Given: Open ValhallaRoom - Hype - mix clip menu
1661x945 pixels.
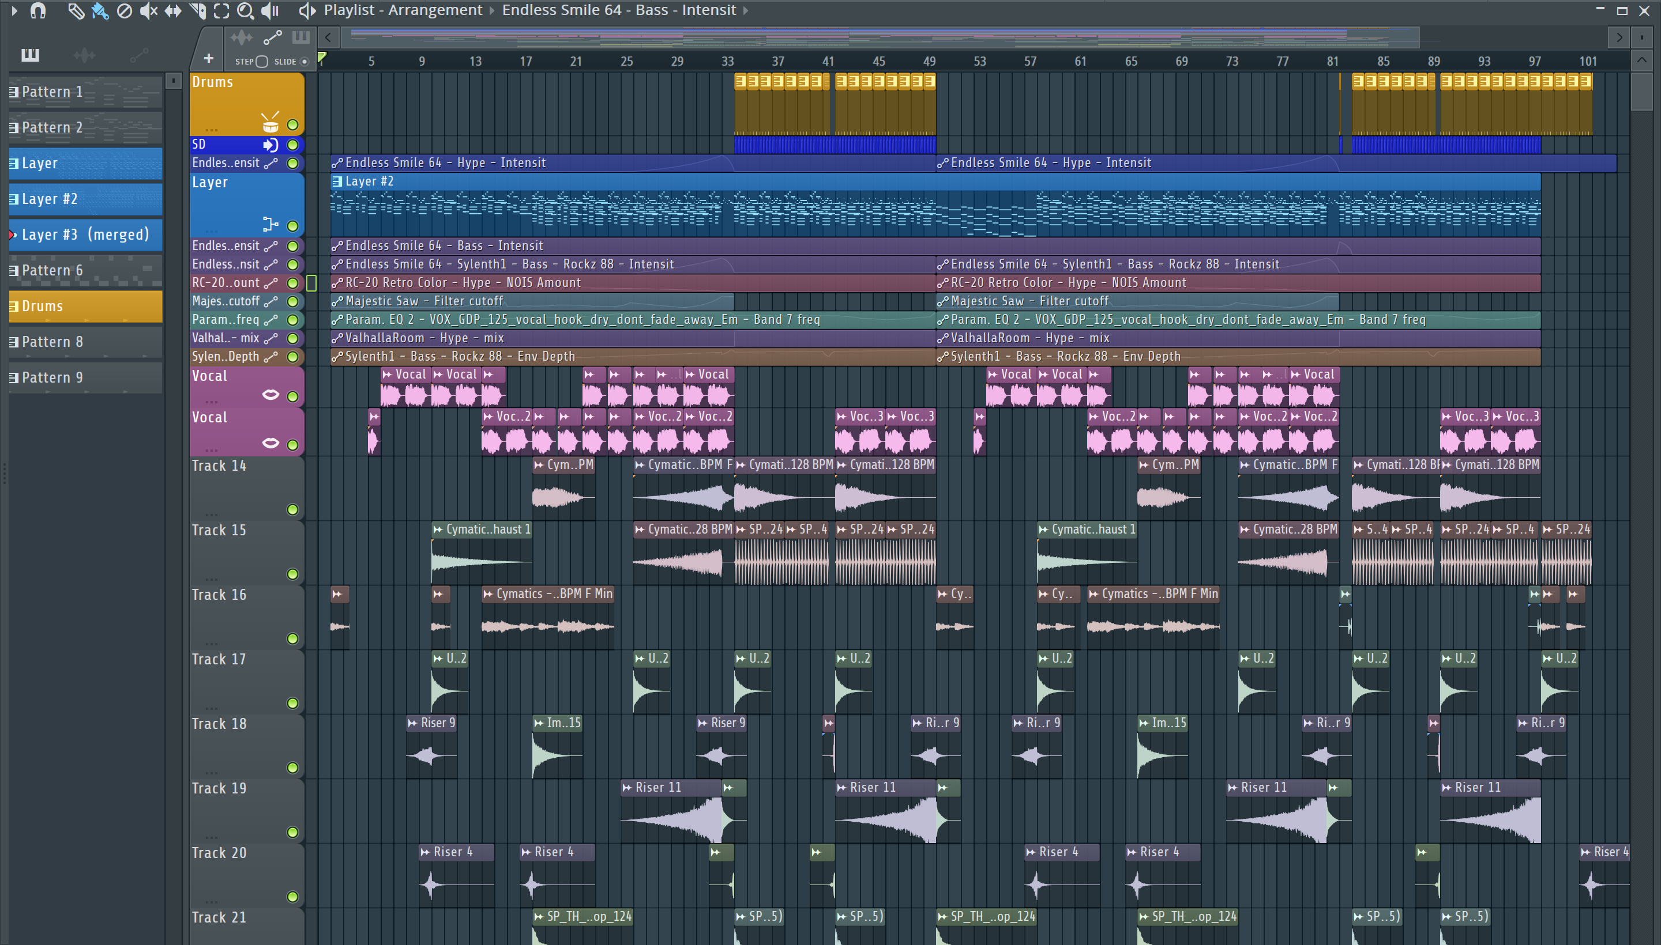Looking at the screenshot, I should (x=337, y=338).
